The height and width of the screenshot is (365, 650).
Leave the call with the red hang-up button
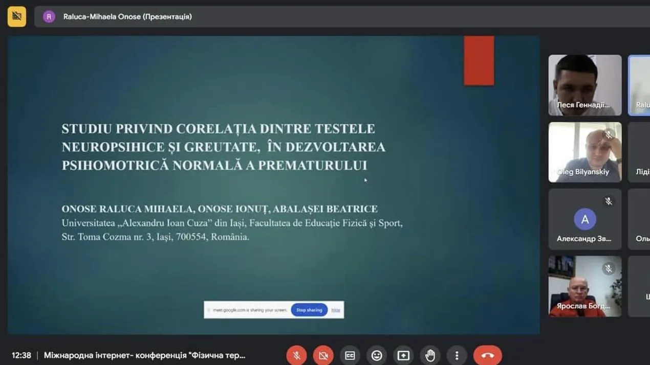488,355
